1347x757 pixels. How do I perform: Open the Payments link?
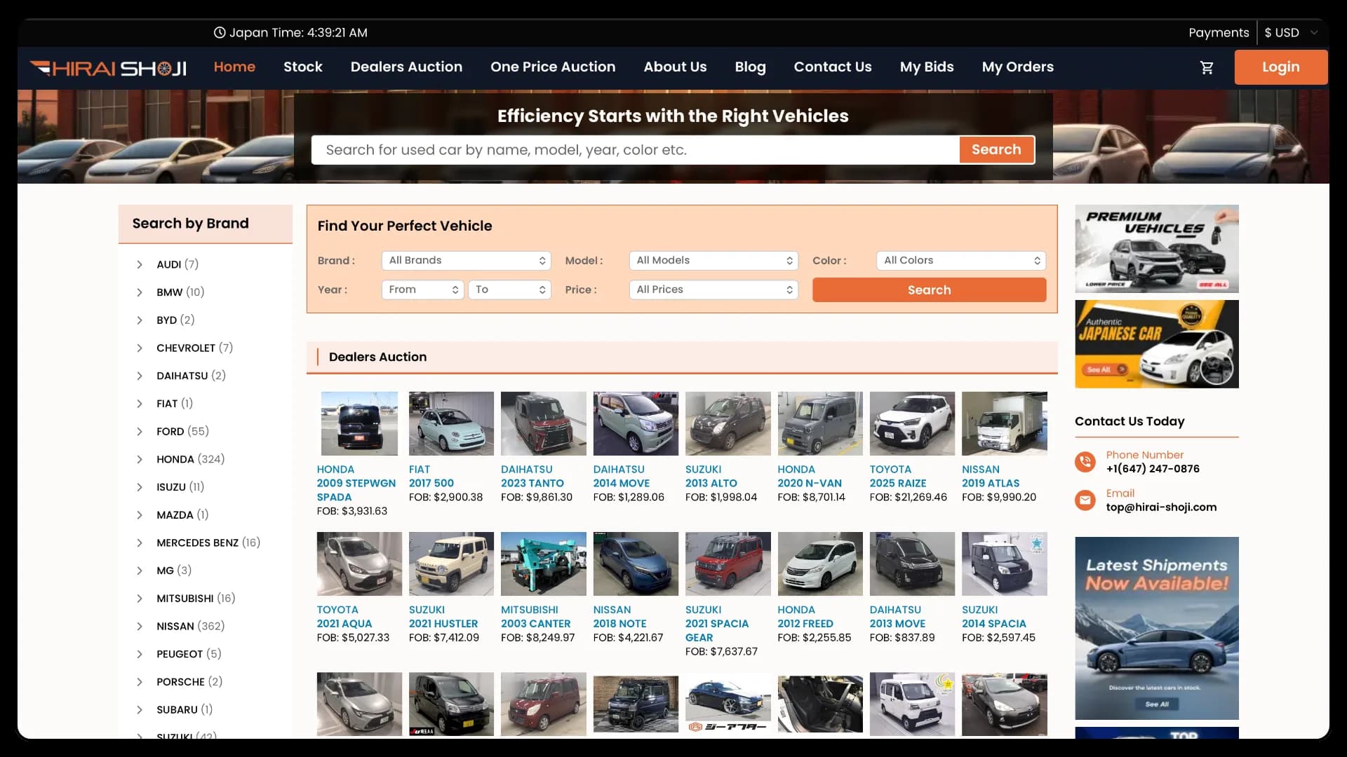1219,32
